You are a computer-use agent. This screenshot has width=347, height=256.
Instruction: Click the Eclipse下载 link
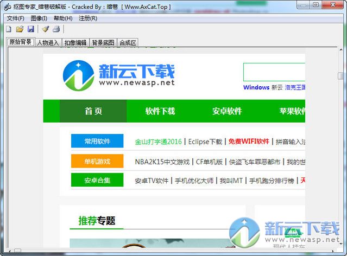[x=205, y=142]
